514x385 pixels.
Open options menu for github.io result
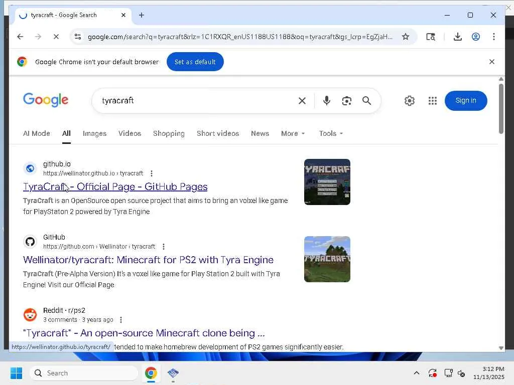click(x=152, y=173)
